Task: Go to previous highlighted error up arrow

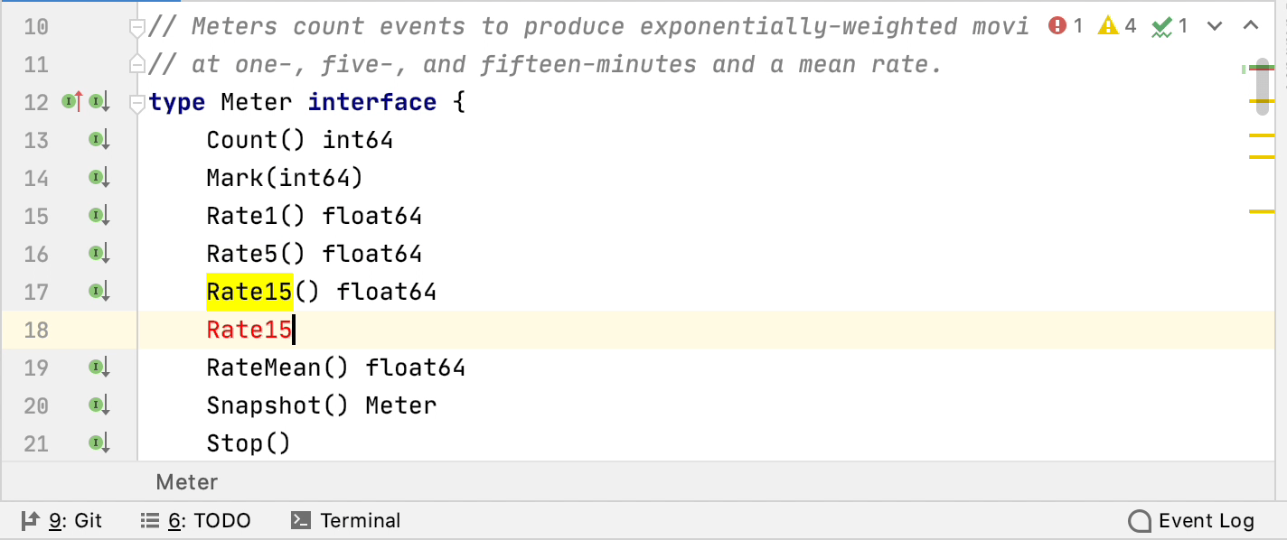Action: point(1251,26)
